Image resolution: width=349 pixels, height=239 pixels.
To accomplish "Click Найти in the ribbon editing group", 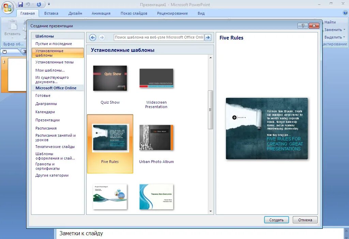I will (330, 22).
